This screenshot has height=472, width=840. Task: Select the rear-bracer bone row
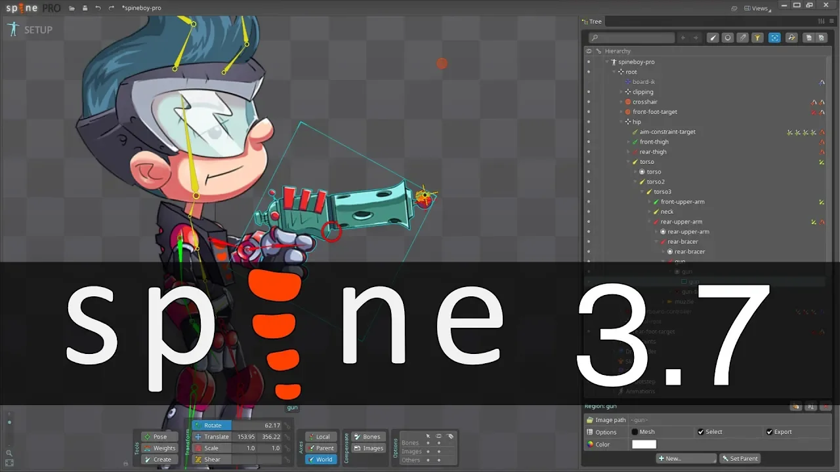click(x=682, y=242)
